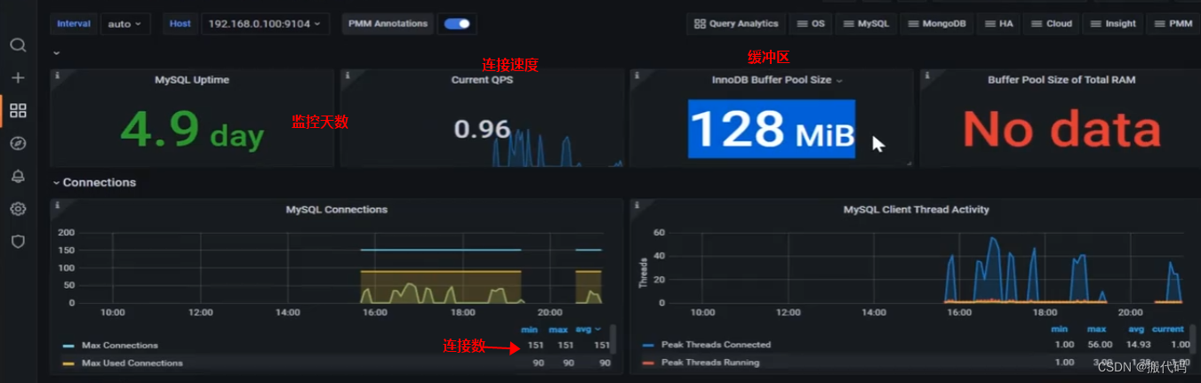Viewport: 1201px width, 383px height.
Task: Click the 4.9 day uptime value
Action: coord(193,131)
